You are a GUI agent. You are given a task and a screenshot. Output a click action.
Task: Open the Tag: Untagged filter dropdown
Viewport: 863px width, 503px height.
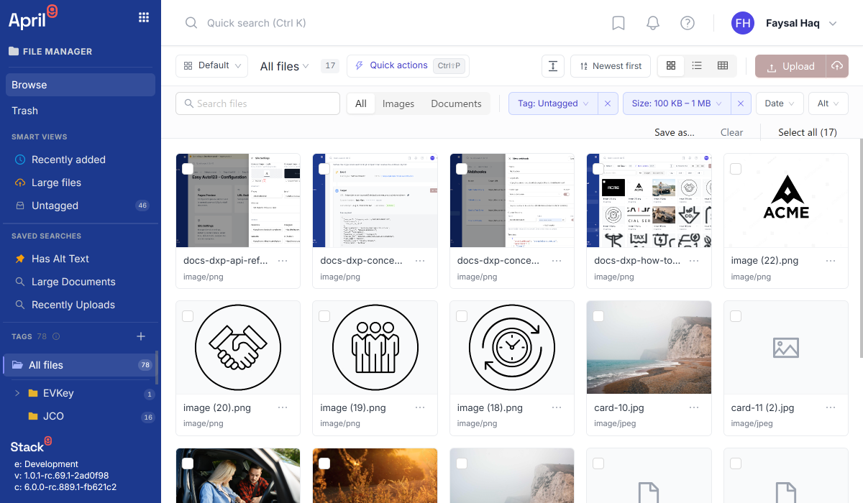[553, 103]
